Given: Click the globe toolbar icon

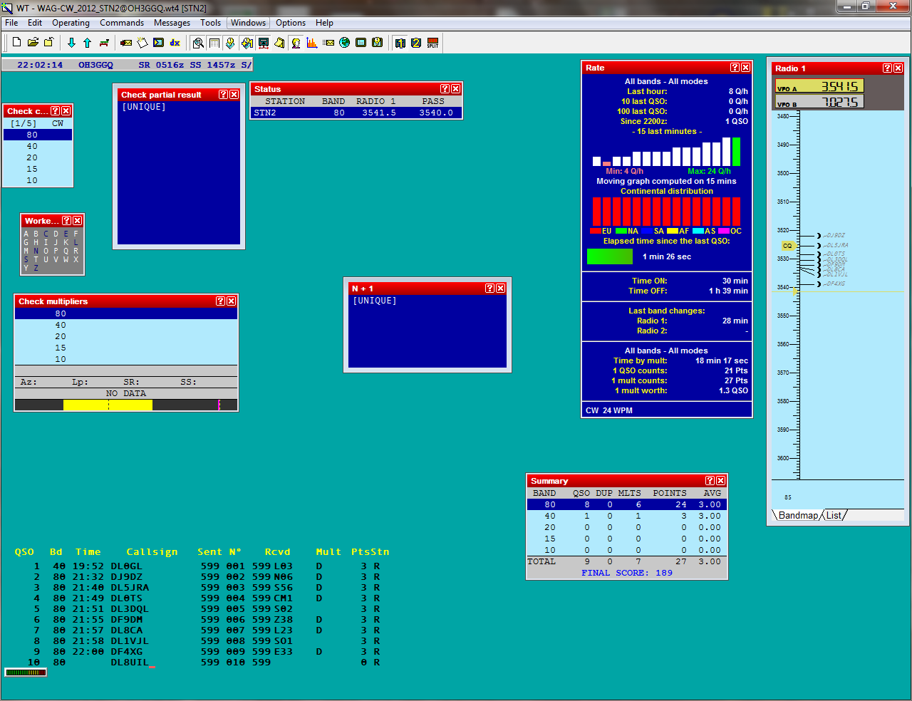Looking at the screenshot, I should (x=345, y=43).
